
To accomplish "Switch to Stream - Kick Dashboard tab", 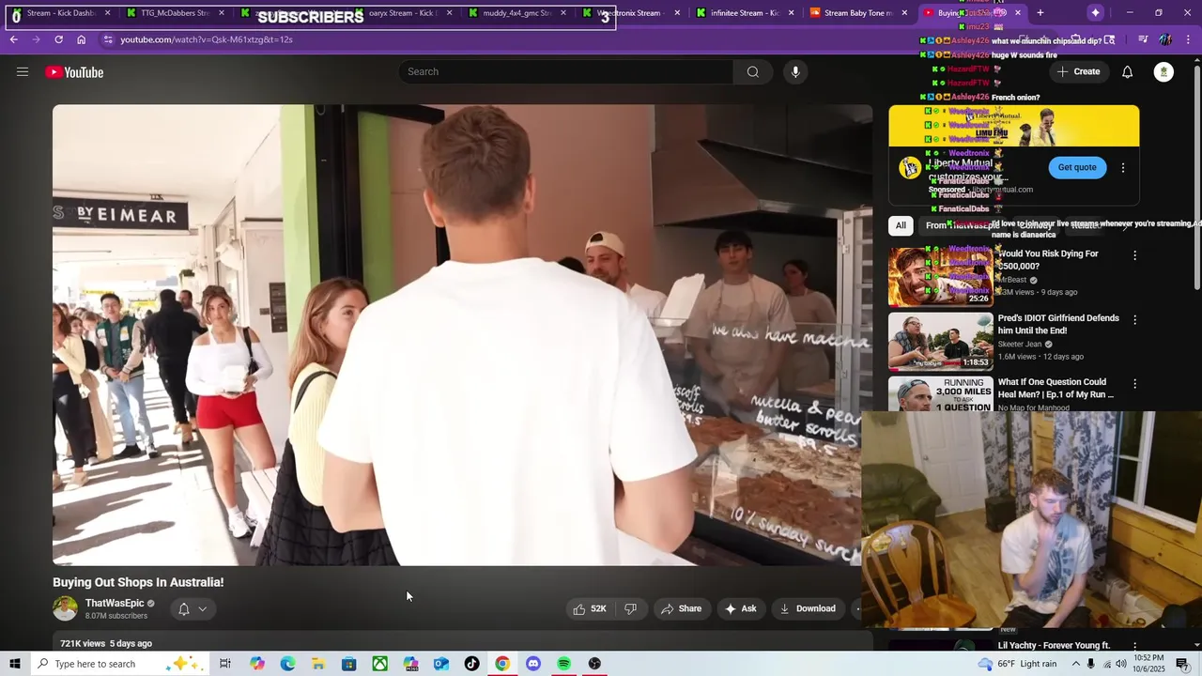I will (x=60, y=13).
